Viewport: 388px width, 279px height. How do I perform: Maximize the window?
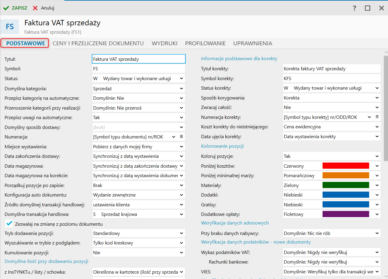(368, 8)
